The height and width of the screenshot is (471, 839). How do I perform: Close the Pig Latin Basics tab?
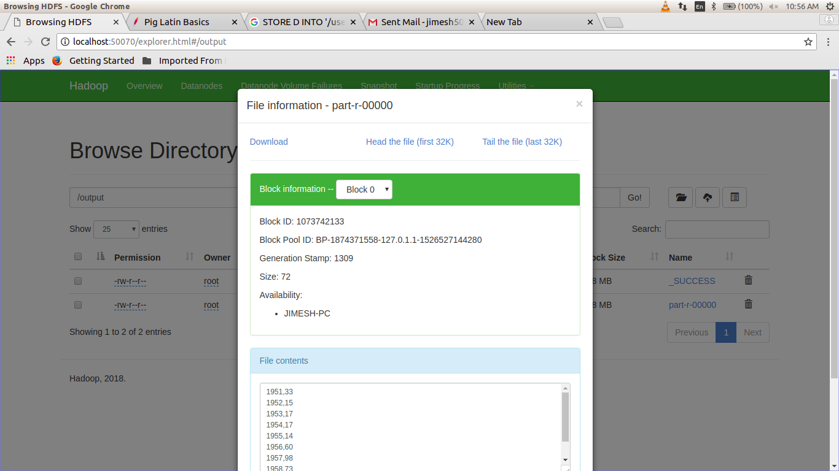[234, 22]
